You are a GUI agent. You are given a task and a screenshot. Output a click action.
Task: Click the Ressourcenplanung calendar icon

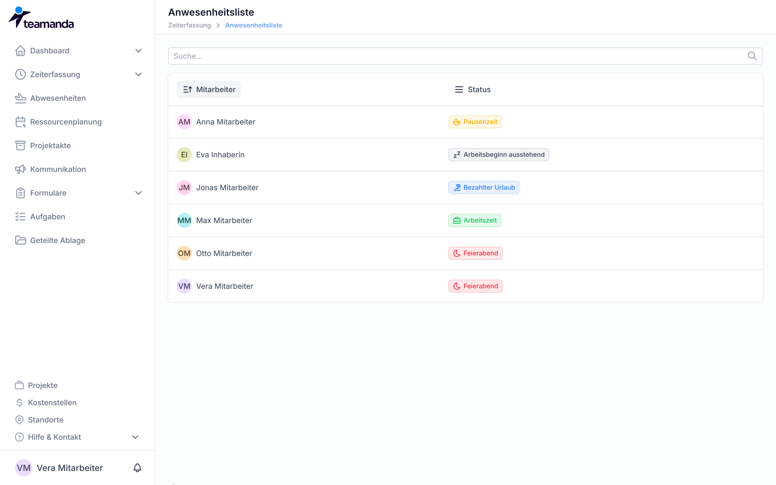(20, 122)
